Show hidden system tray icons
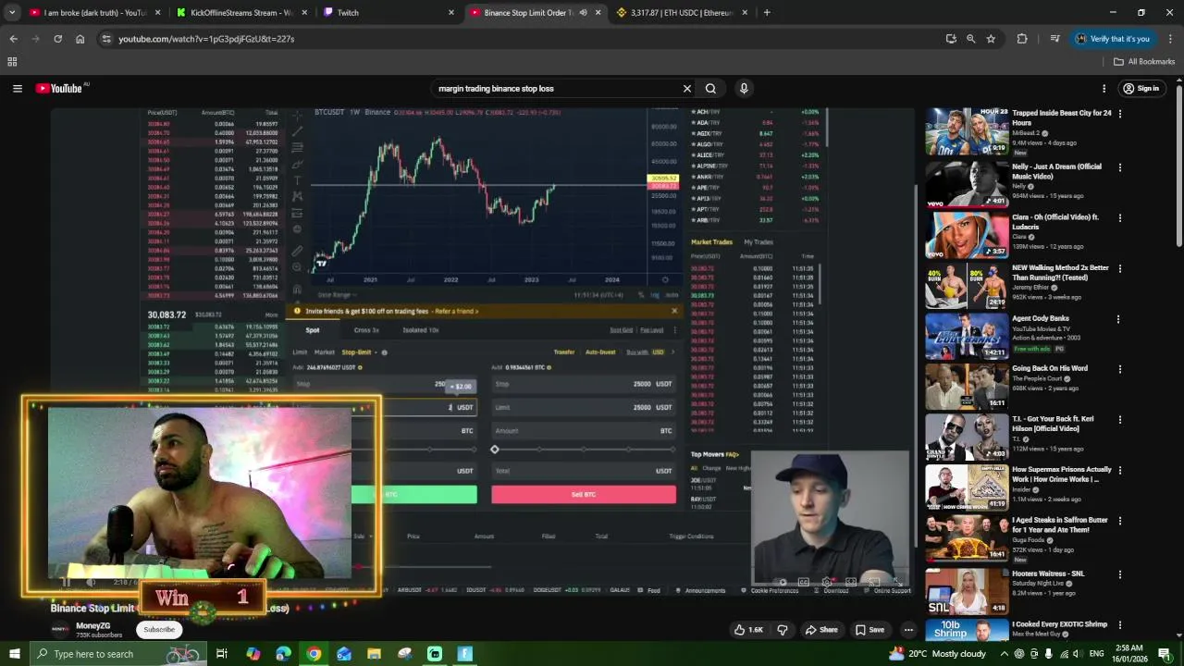The image size is (1184, 666). [1005, 654]
